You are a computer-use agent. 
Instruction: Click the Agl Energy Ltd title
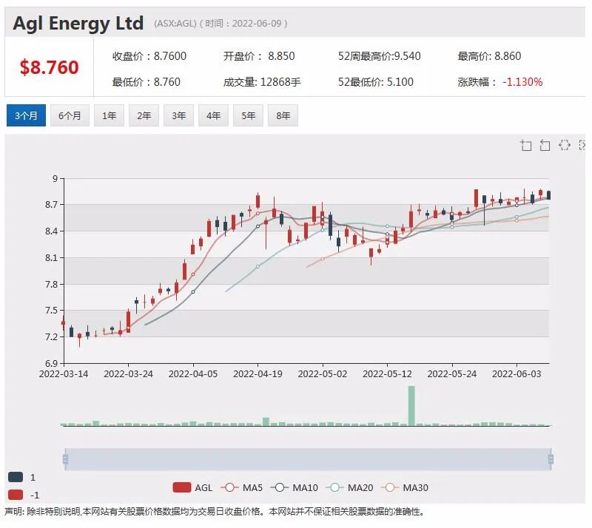(78, 23)
